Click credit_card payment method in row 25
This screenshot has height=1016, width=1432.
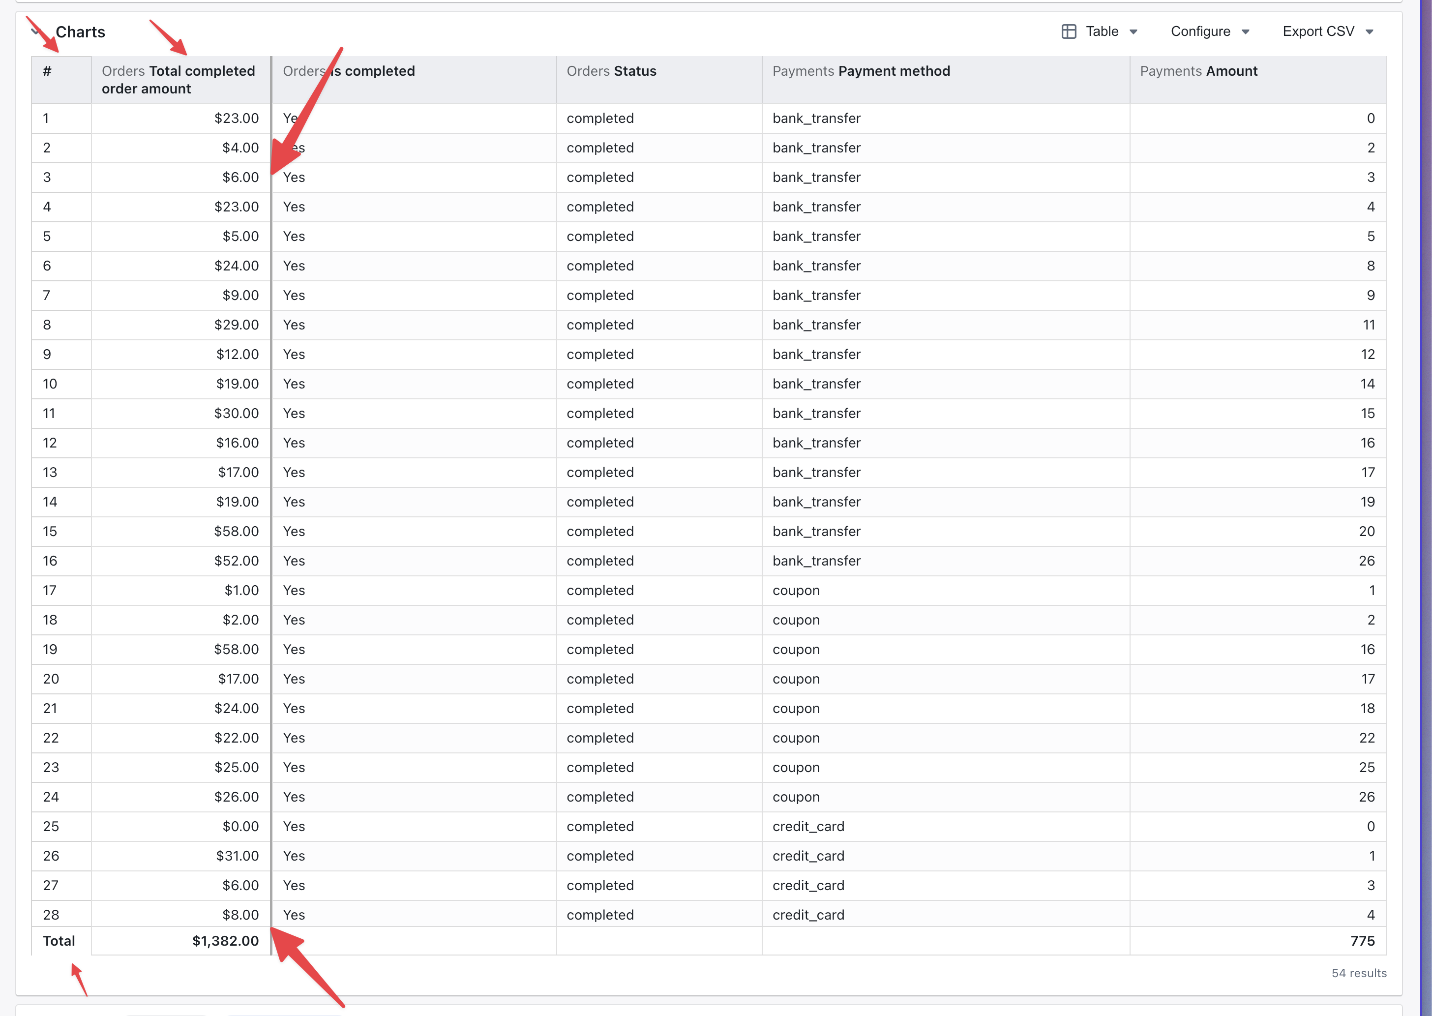click(x=808, y=826)
